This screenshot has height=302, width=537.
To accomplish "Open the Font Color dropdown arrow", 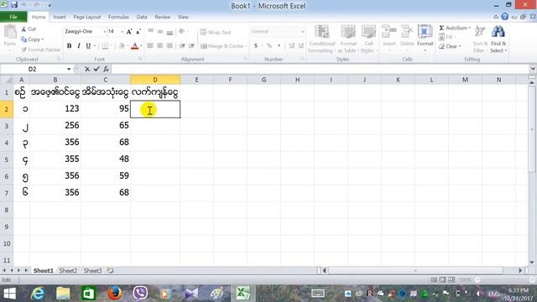I will click(141, 46).
